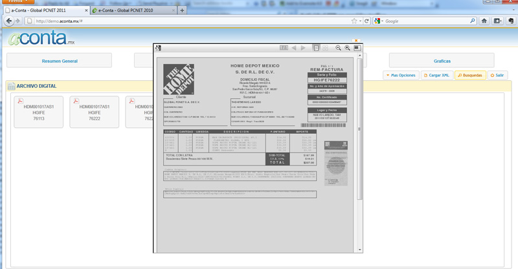Click the aconta.mx logo

[41, 38]
